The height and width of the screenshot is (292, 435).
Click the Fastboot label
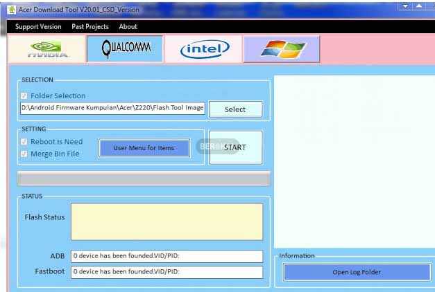click(50, 271)
